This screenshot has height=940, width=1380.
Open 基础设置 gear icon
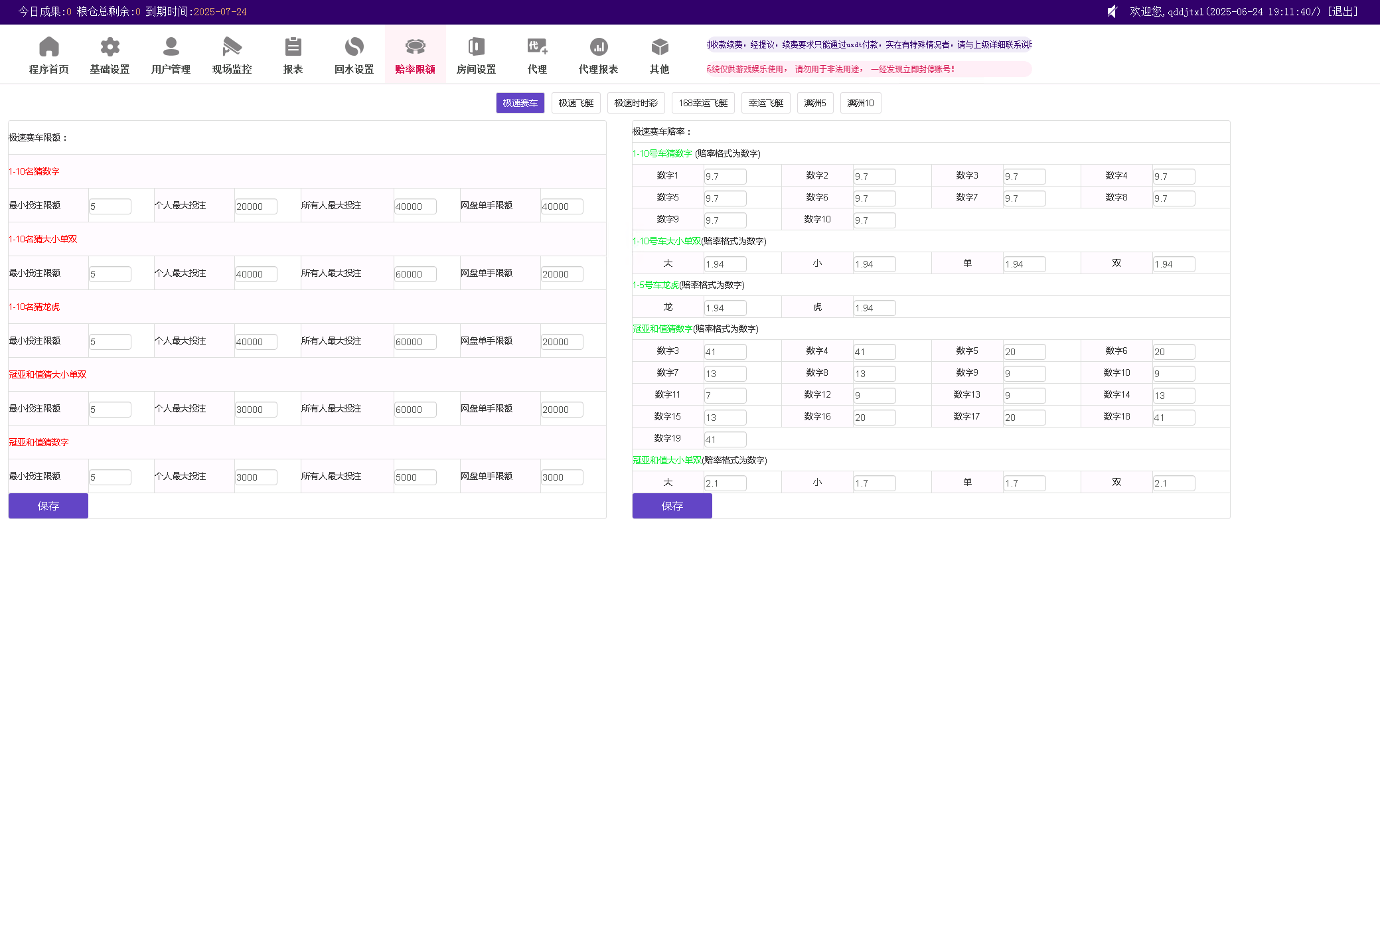(110, 47)
